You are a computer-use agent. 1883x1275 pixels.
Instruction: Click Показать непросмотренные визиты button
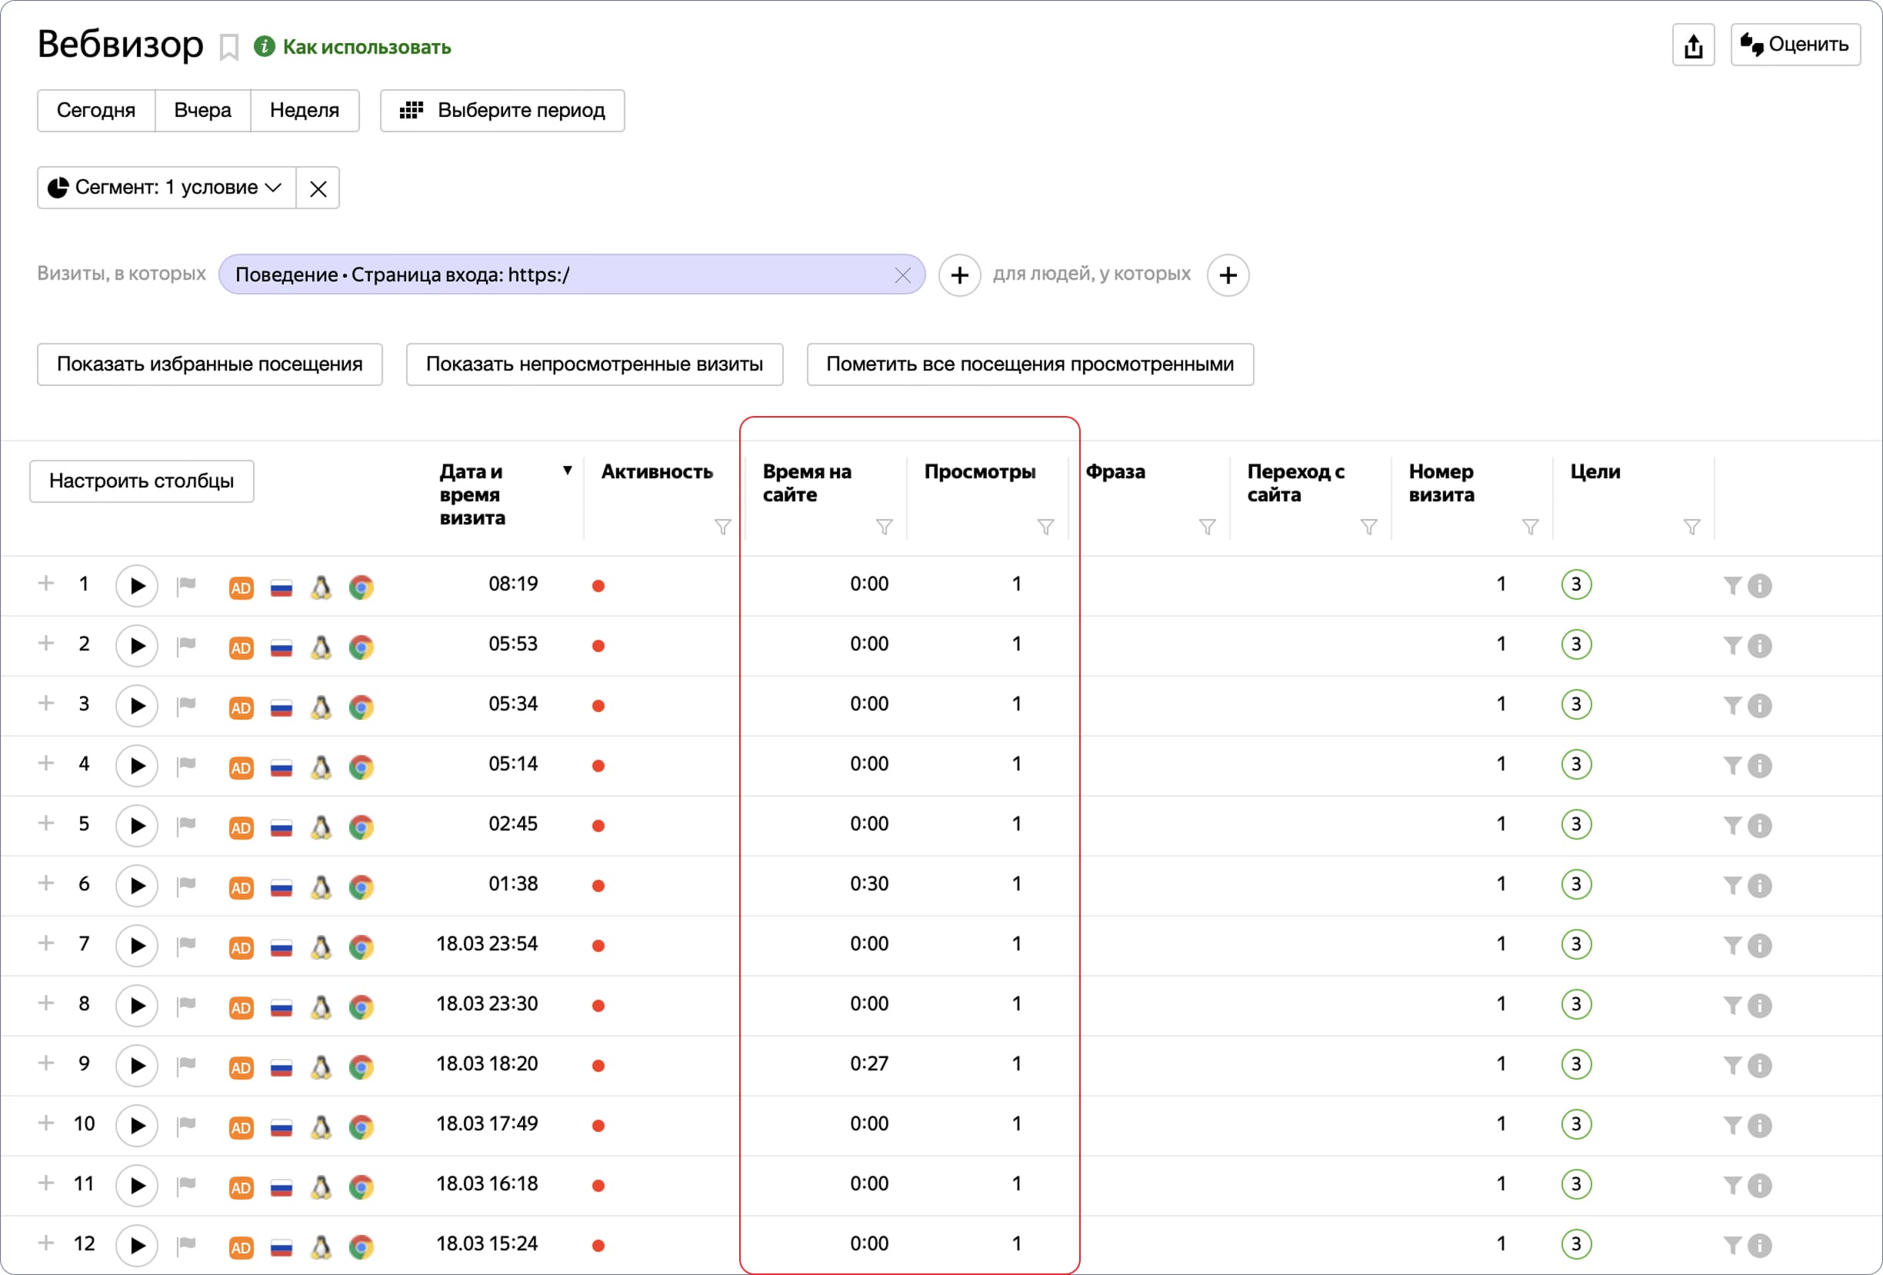tap(594, 365)
